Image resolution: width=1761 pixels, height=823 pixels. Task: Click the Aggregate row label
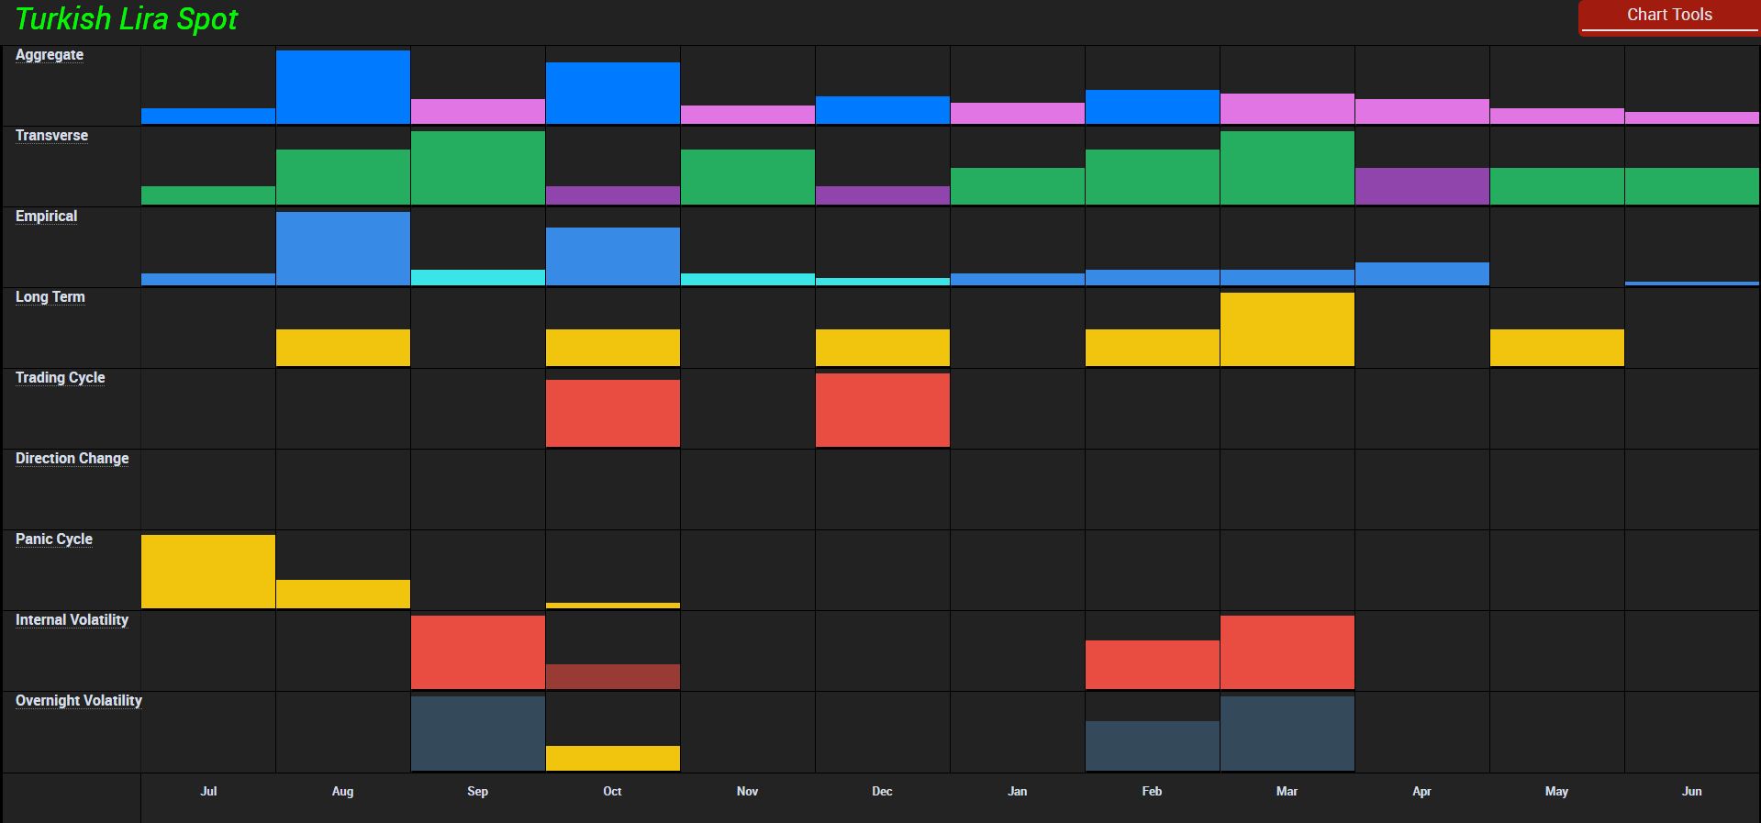[x=50, y=55]
